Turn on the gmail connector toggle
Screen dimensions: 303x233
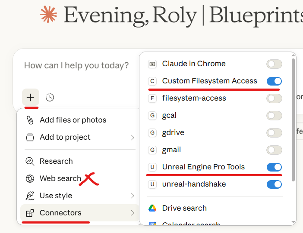(x=274, y=150)
